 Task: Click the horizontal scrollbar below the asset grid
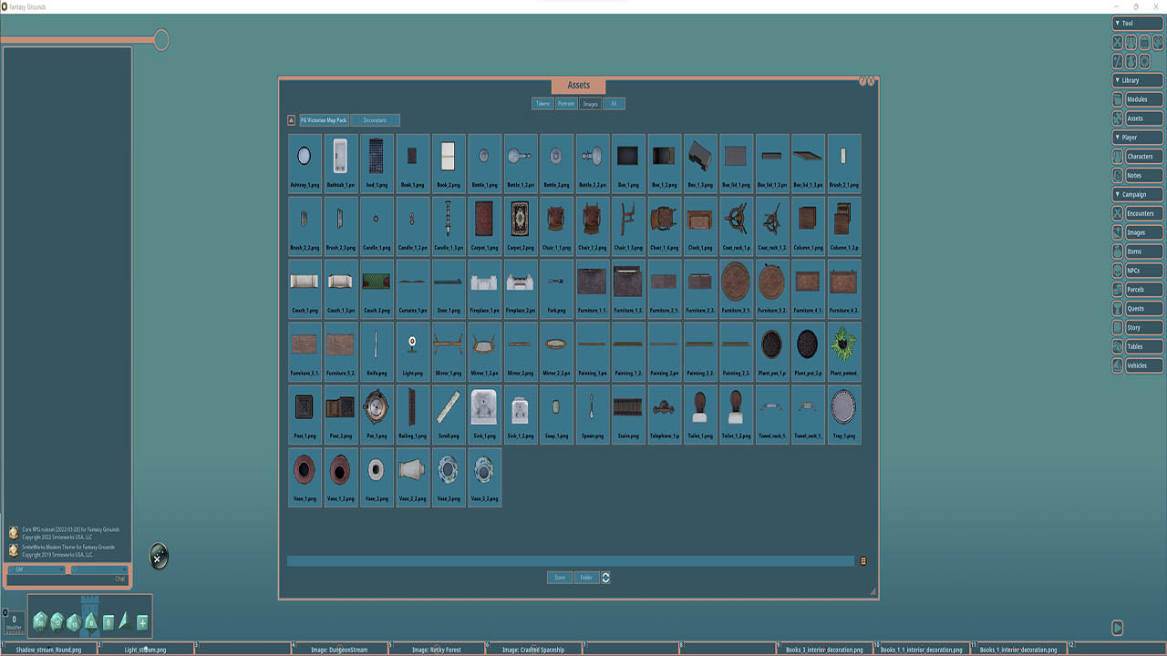(x=572, y=561)
